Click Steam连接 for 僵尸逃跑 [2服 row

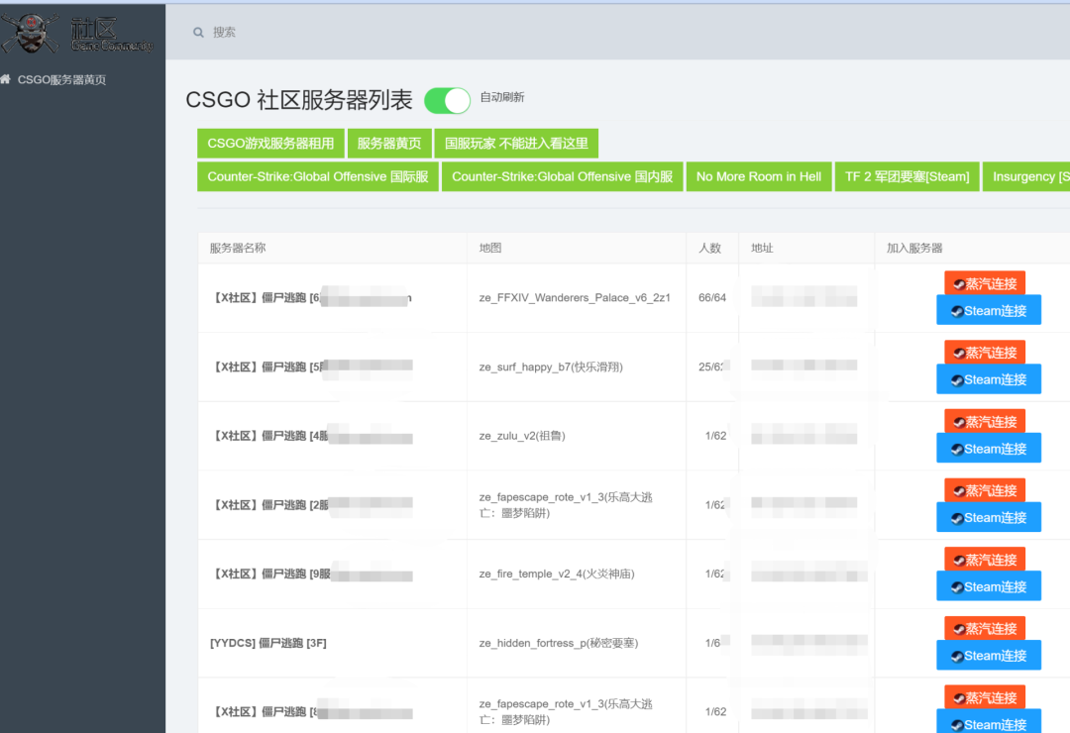(989, 517)
